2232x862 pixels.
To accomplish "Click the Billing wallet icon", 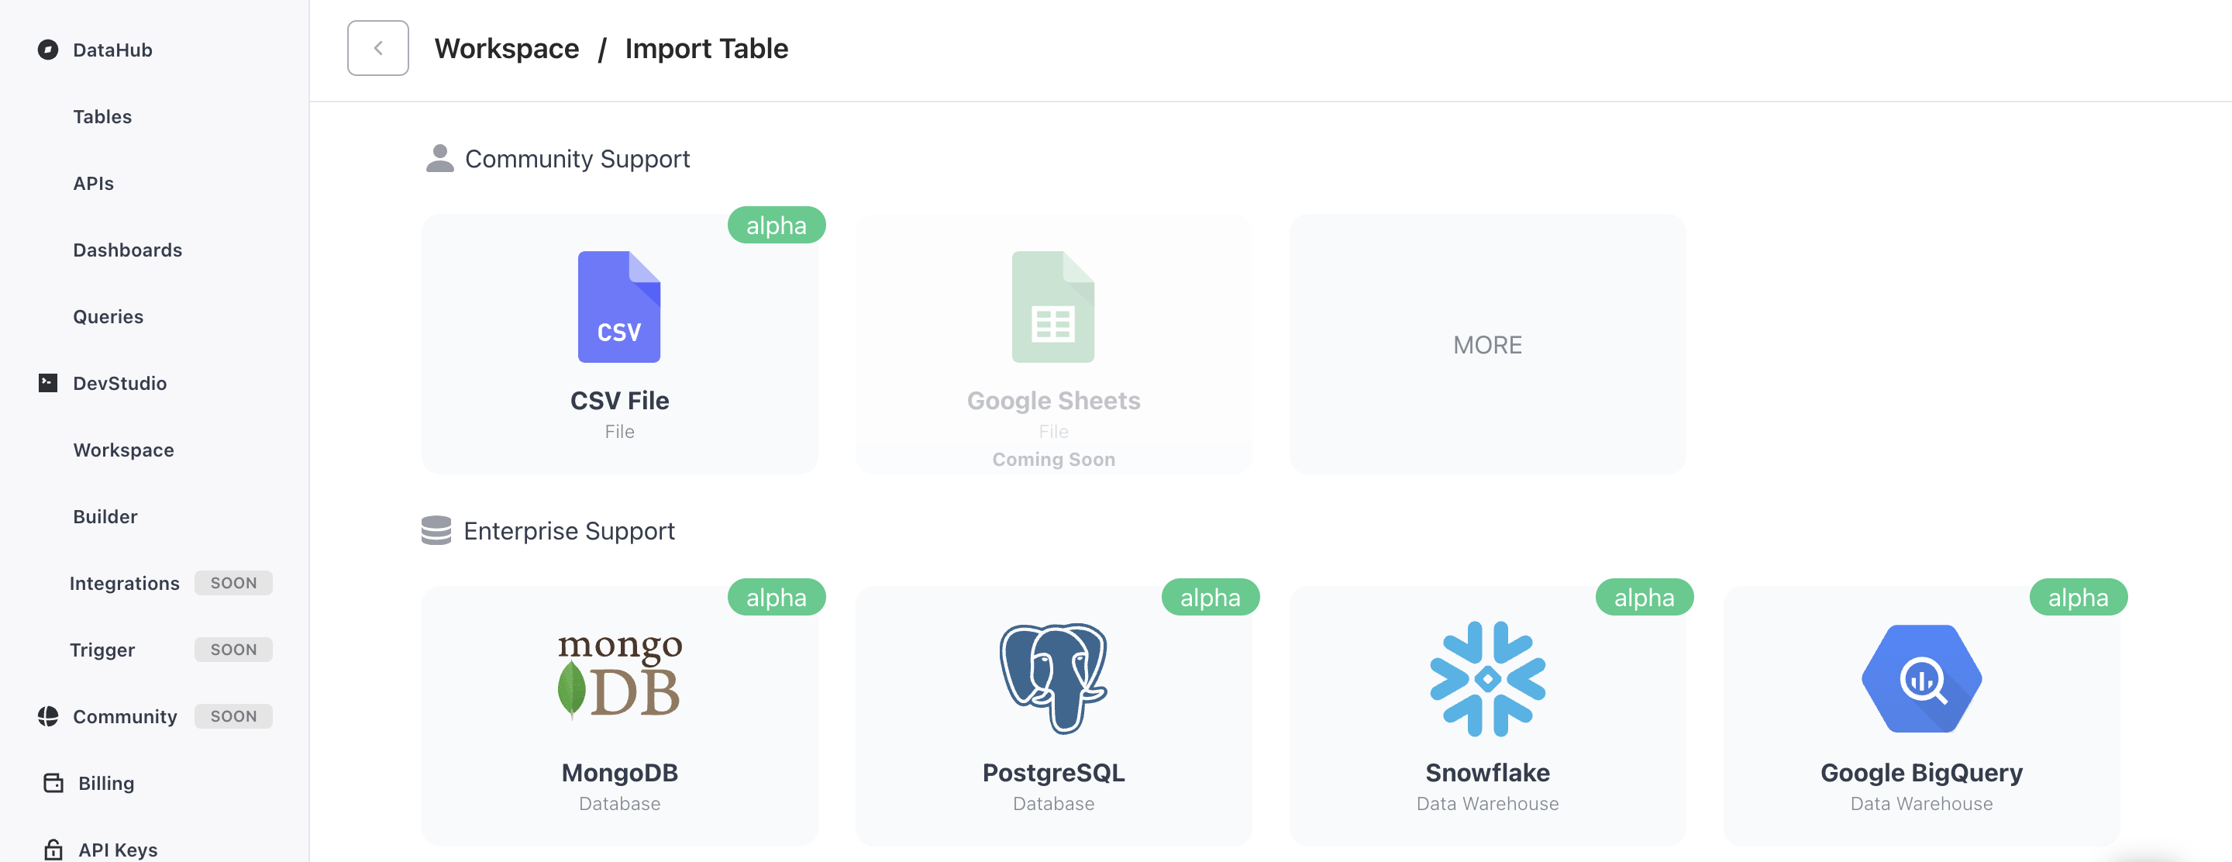I will click(53, 783).
